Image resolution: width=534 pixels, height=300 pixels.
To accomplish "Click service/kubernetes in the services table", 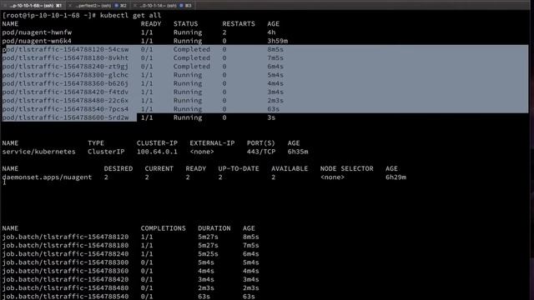I will point(39,152).
